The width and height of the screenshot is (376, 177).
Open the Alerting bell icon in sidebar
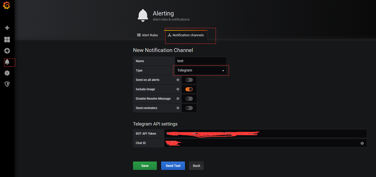[x=7, y=62]
